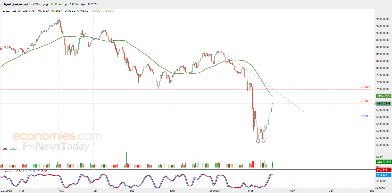Viewport: 392px width, 193px height.
Task: Click the 2020Jan time axis label
Action: pos(215,191)
